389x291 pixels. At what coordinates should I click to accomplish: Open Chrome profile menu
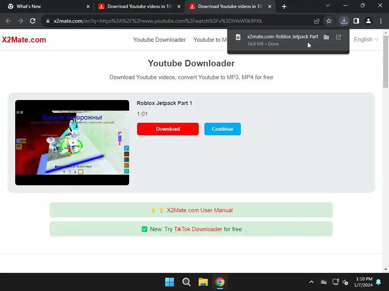368,21
